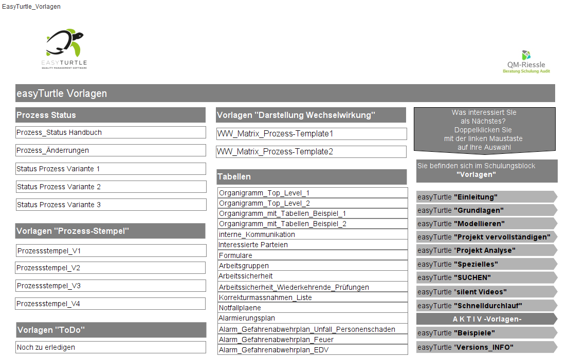568x359 pixels.
Task: Open interne_Kommunikation table
Action: pos(313,234)
